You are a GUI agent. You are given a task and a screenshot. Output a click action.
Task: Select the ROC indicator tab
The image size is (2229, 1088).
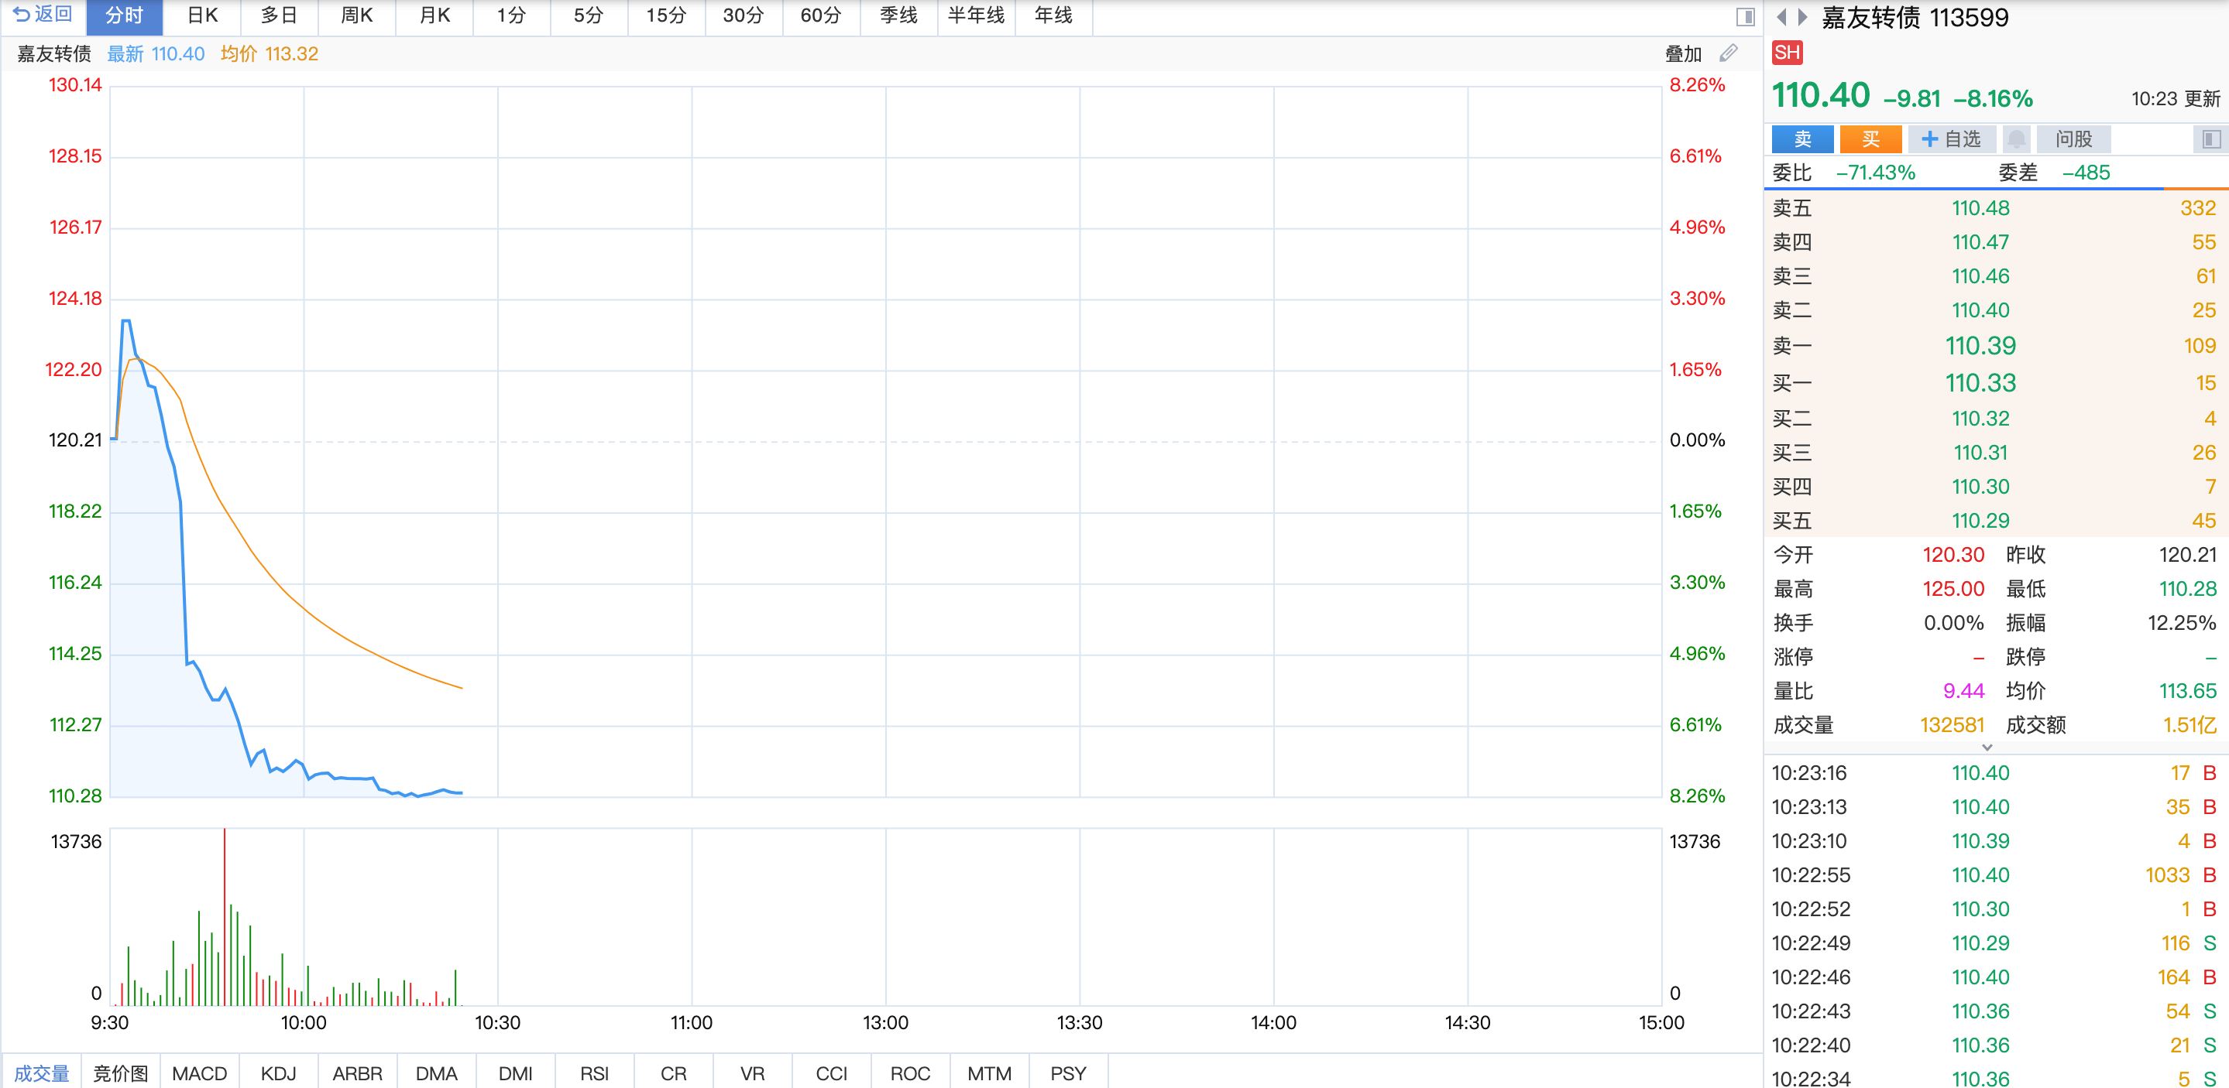[910, 1073]
